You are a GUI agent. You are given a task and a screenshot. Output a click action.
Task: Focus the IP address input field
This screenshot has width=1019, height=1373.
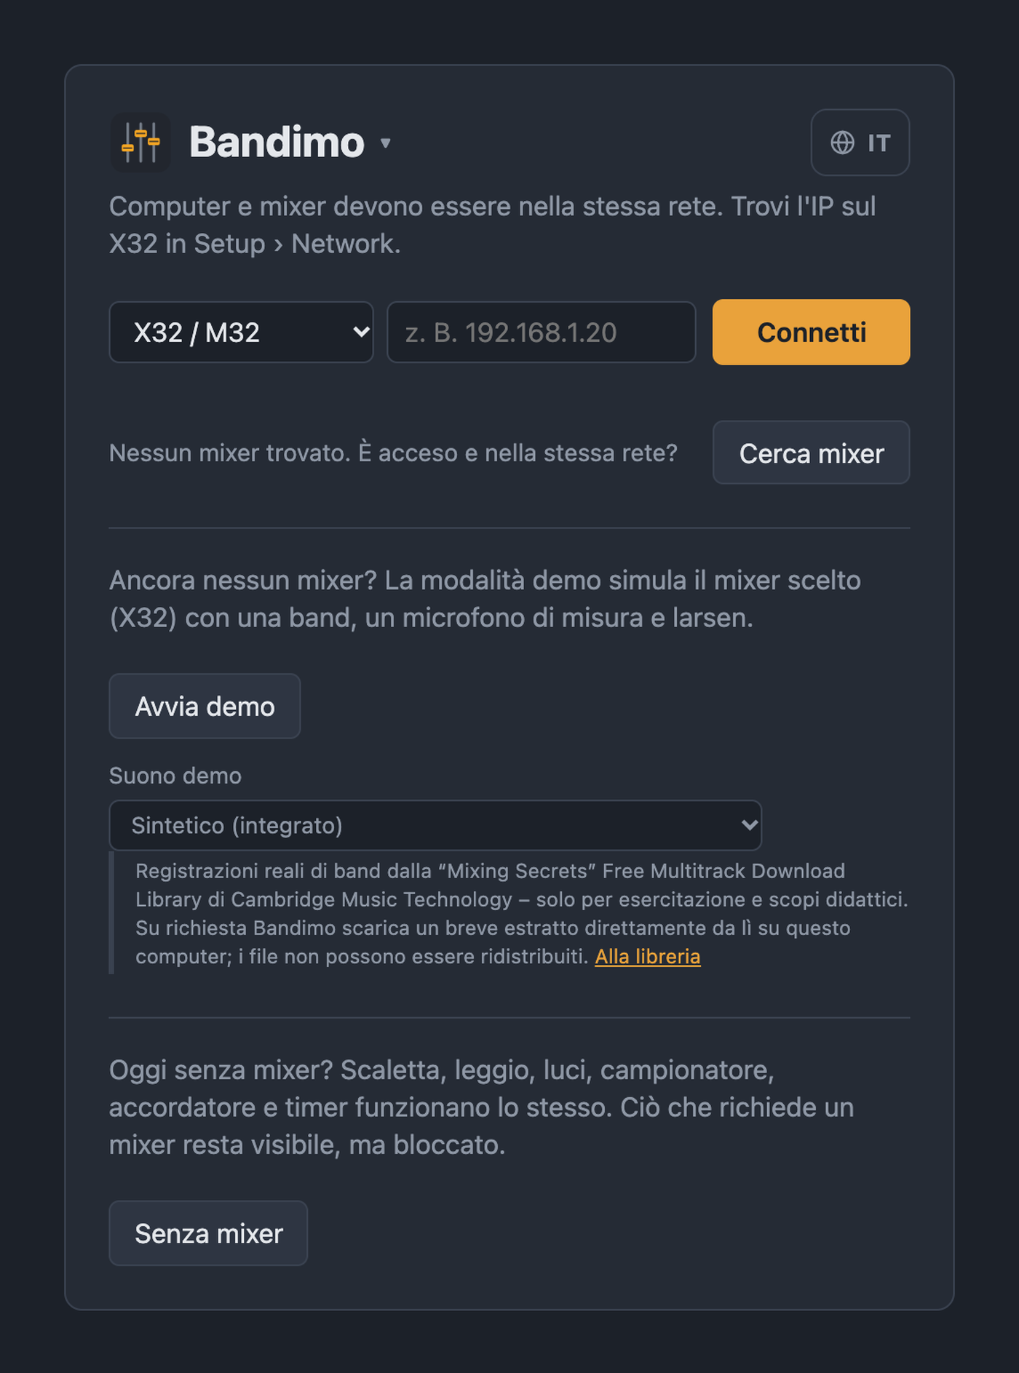(541, 333)
